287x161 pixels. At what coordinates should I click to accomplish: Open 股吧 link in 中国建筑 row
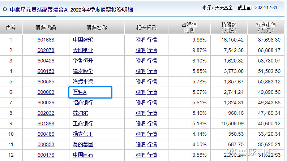pyautogui.click(x=140, y=40)
